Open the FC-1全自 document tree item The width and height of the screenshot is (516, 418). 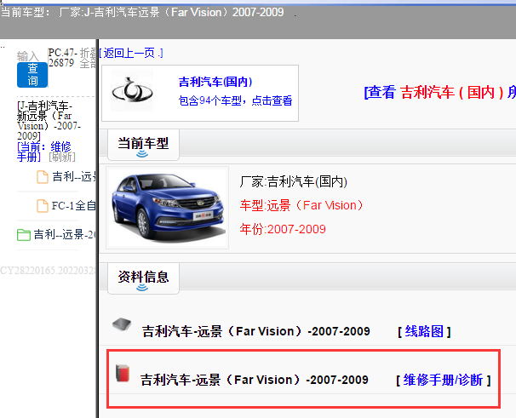pyautogui.click(x=74, y=206)
